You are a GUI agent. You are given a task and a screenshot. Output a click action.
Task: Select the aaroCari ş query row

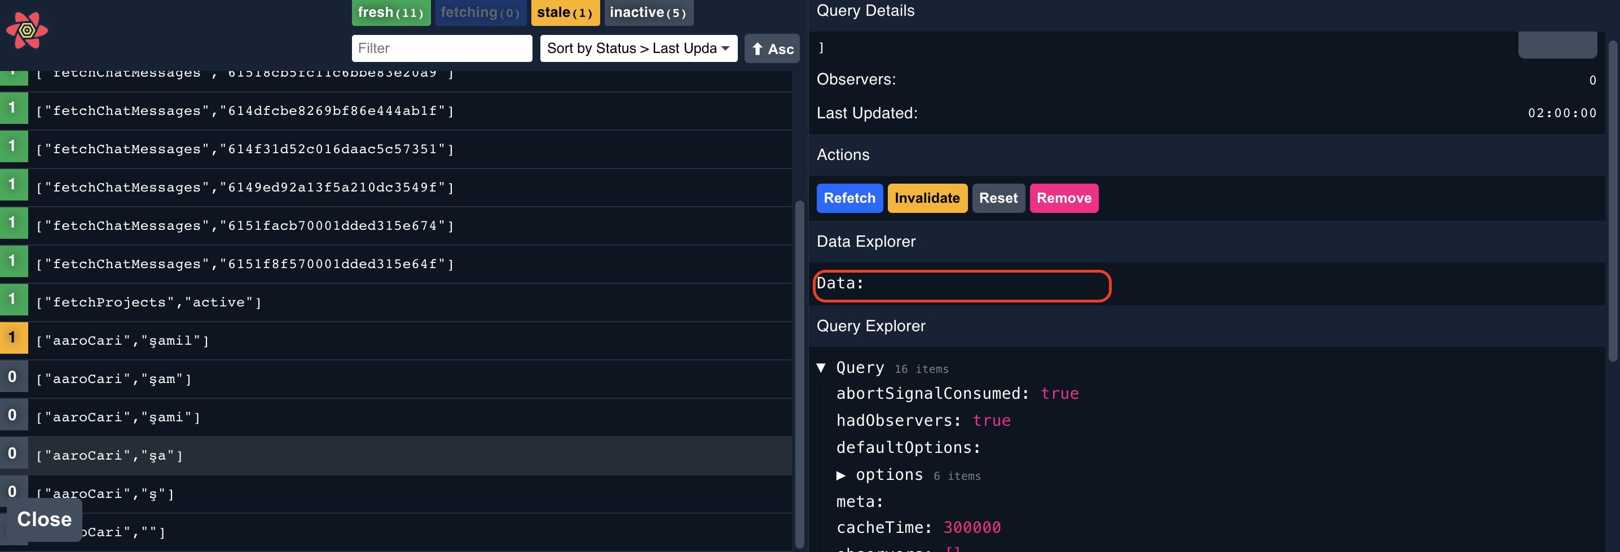pyautogui.click(x=396, y=494)
